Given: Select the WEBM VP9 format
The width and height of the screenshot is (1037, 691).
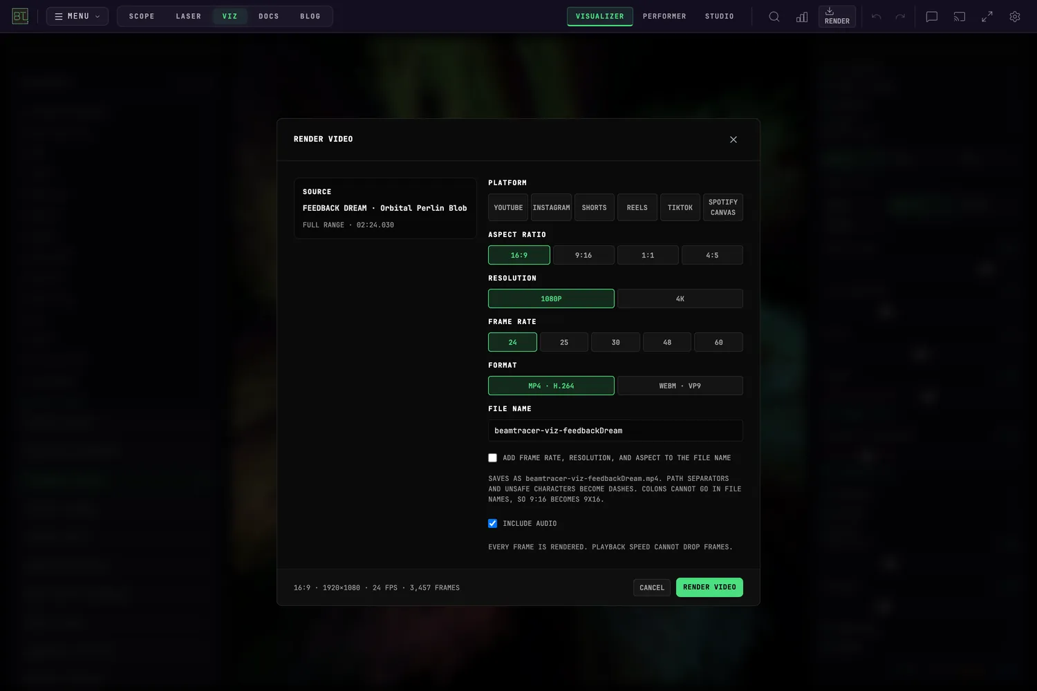Looking at the screenshot, I should pos(680,386).
